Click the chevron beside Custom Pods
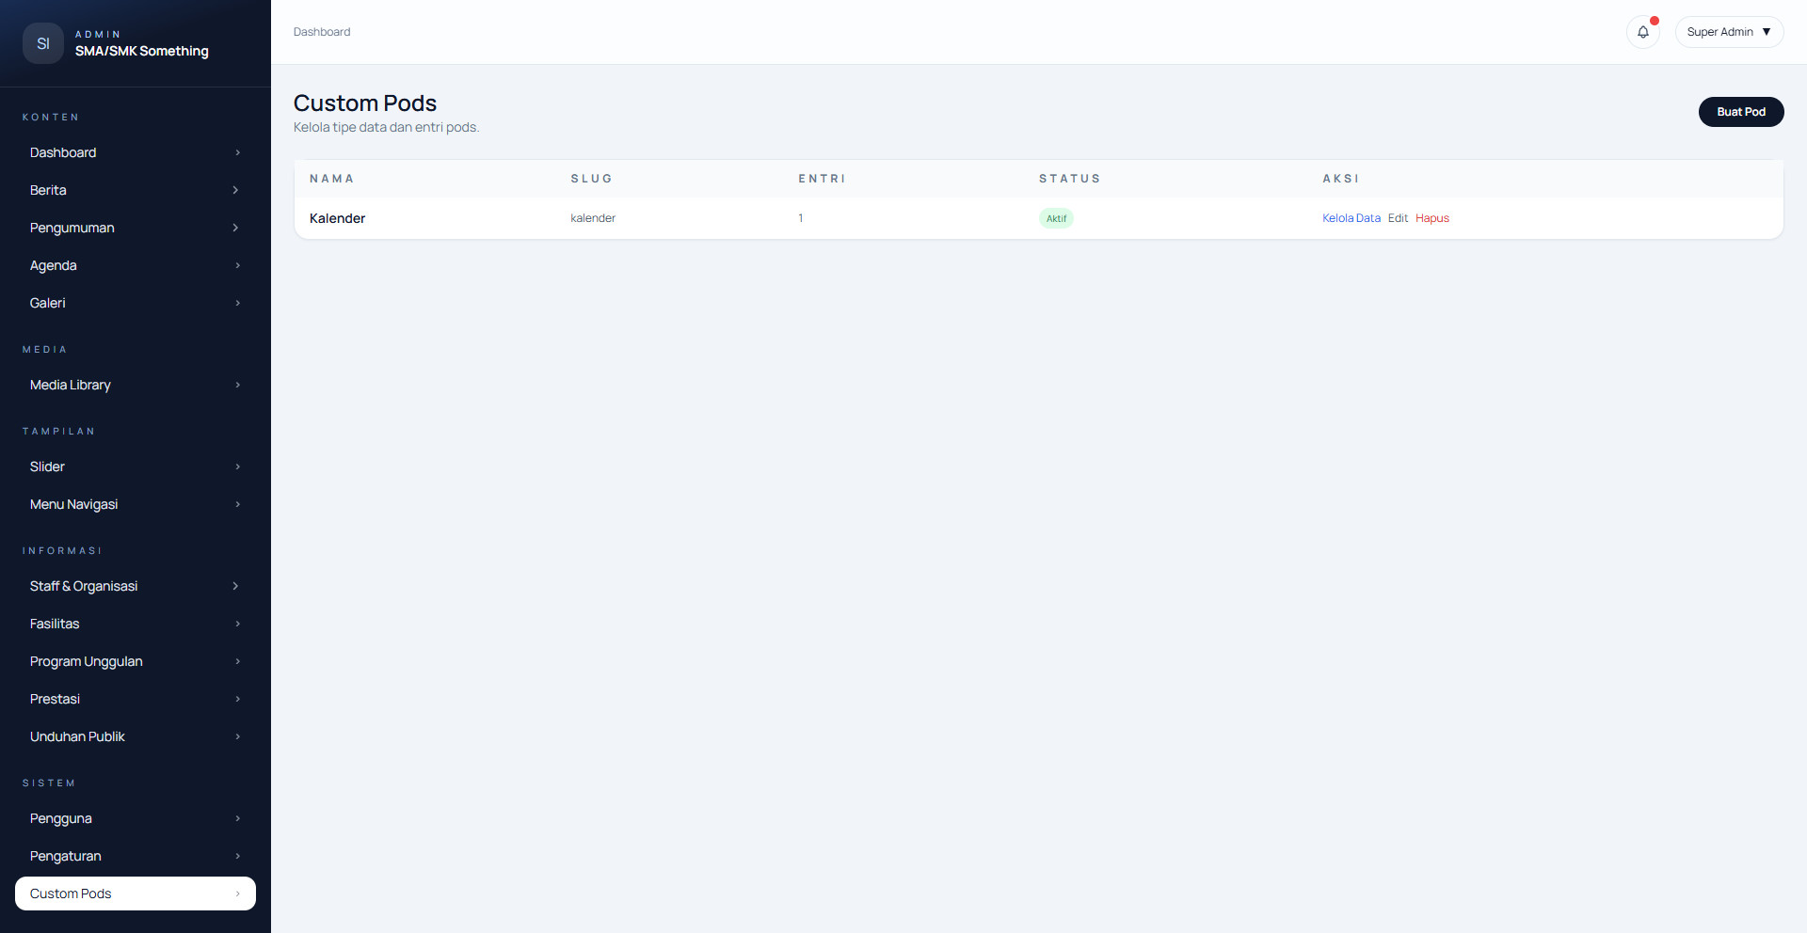The width and height of the screenshot is (1807, 933). (237, 893)
